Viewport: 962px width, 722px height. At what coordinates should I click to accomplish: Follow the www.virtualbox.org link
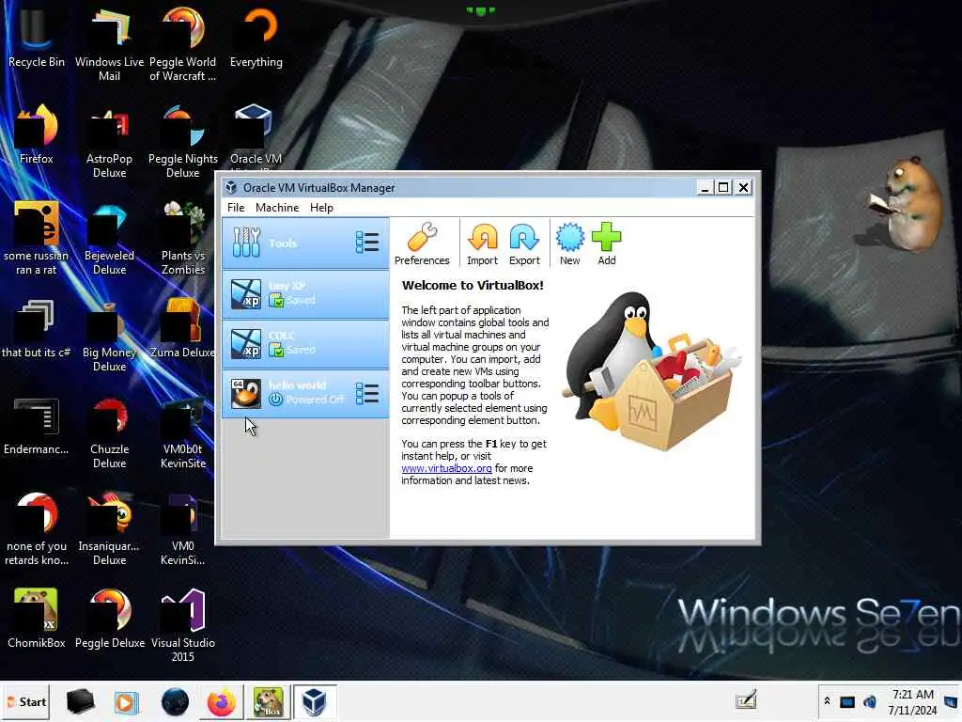[x=446, y=468]
